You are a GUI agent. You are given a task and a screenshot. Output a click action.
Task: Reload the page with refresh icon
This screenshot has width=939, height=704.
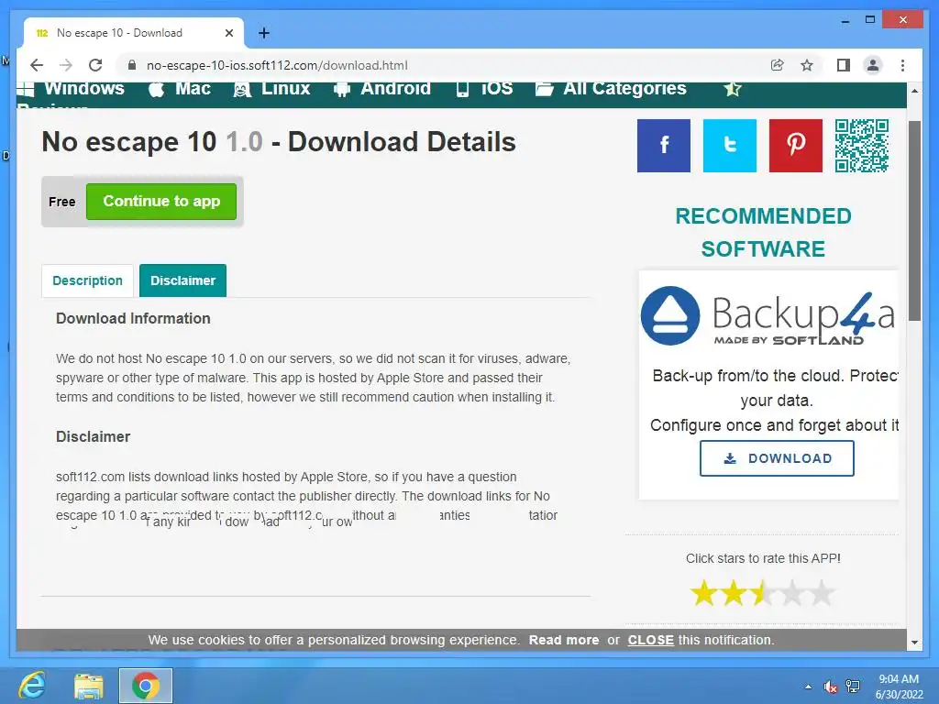coord(95,65)
